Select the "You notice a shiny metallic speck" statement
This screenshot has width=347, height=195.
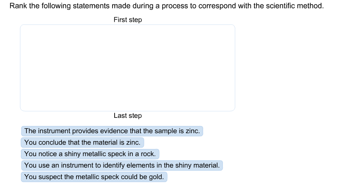(x=90, y=154)
